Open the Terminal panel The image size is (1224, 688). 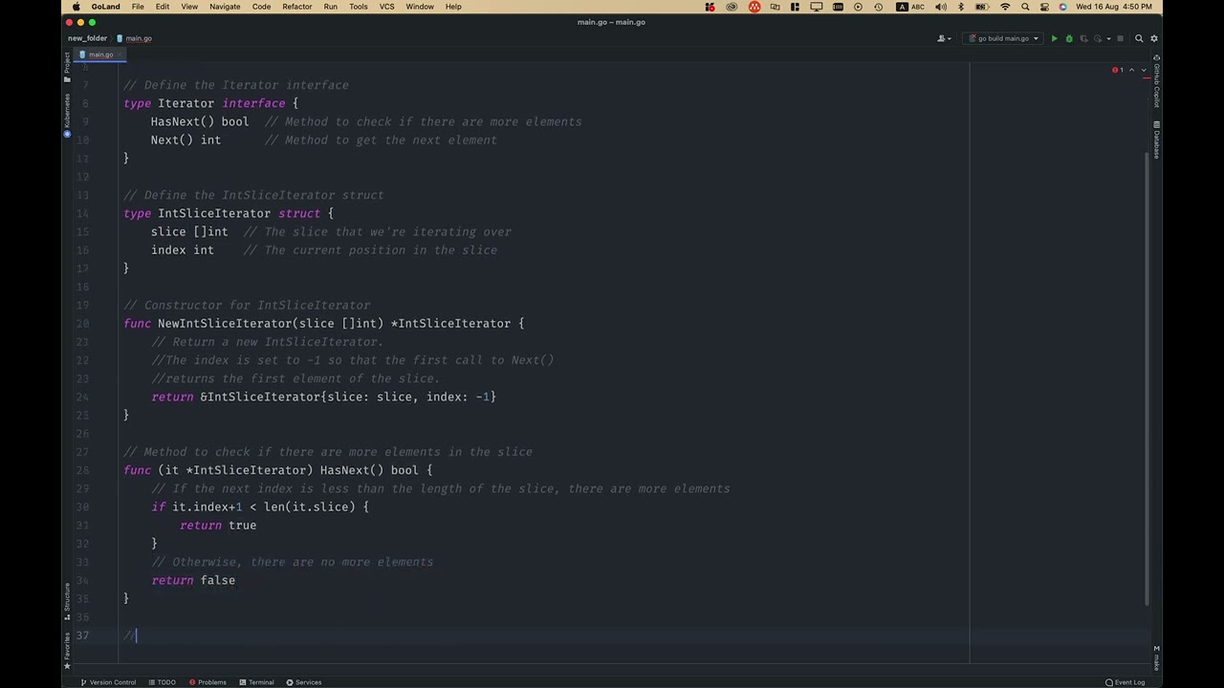256,682
